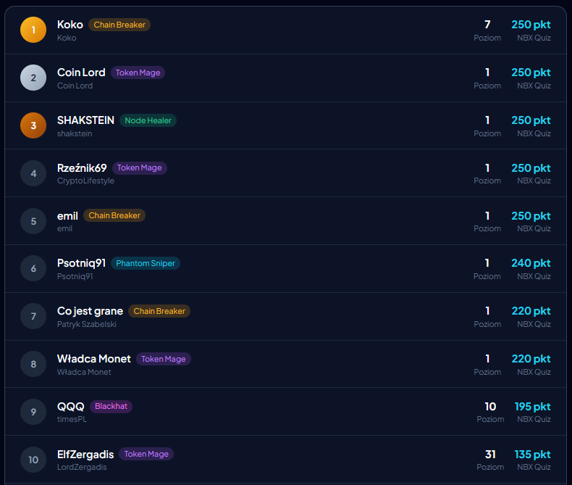The image size is (572, 485).
Task: Open player name ElfZergadis
Action: click(85, 455)
